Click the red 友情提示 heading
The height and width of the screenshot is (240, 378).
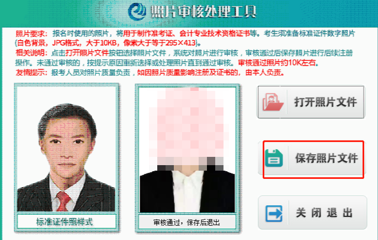pyautogui.click(x=32, y=72)
